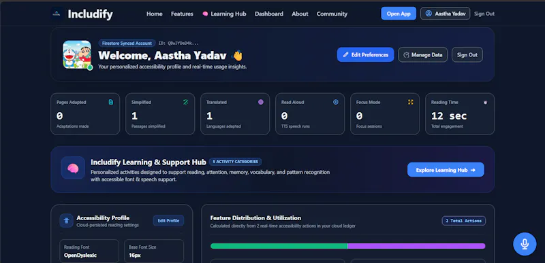Click the Pages Adapted document icon
This screenshot has width=545, height=263.
[x=111, y=102]
